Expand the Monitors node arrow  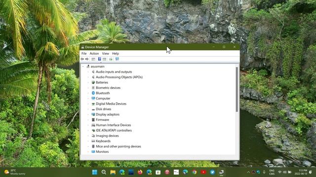tap(88, 152)
